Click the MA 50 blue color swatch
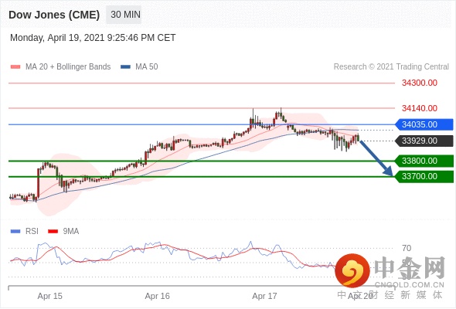456x309 pixels. (x=126, y=67)
